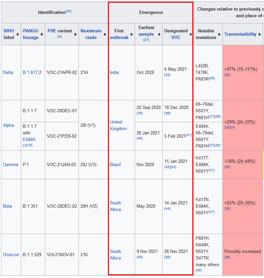Viewport: 264px width, 278px height.
Task: Select the B.1.1.529 lineage cell
Action: click(32, 255)
